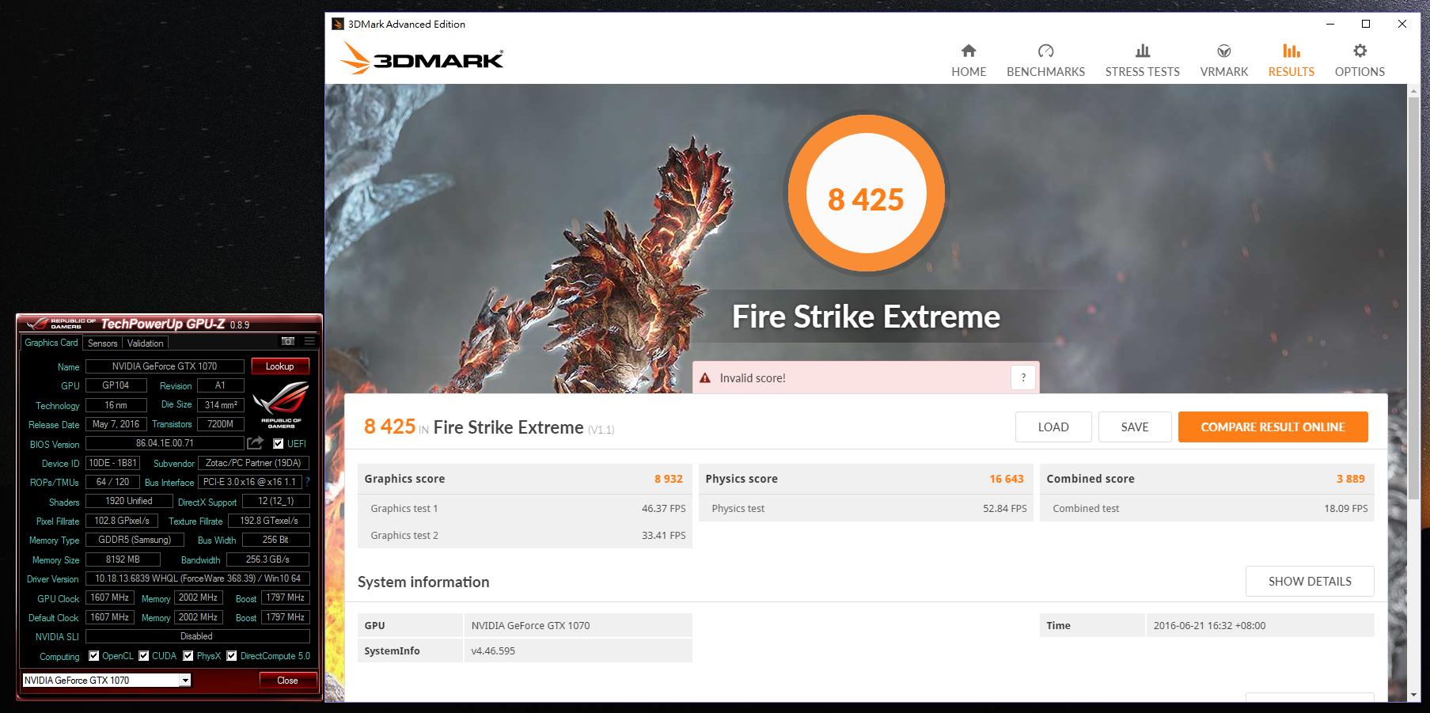Click 3DMark title bar app icon
The width and height of the screenshot is (1430, 713).
point(338,24)
